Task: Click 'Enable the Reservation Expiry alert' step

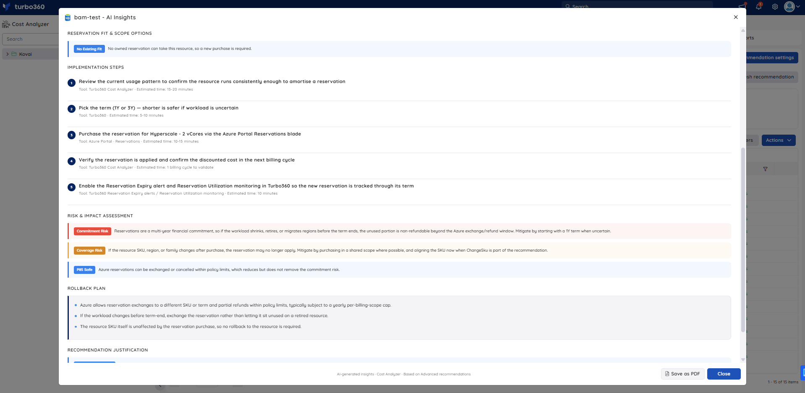Action: [246, 186]
